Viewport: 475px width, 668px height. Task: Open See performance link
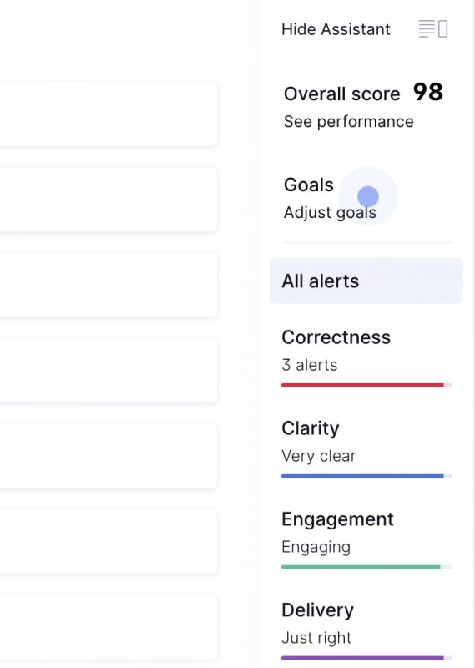point(348,121)
